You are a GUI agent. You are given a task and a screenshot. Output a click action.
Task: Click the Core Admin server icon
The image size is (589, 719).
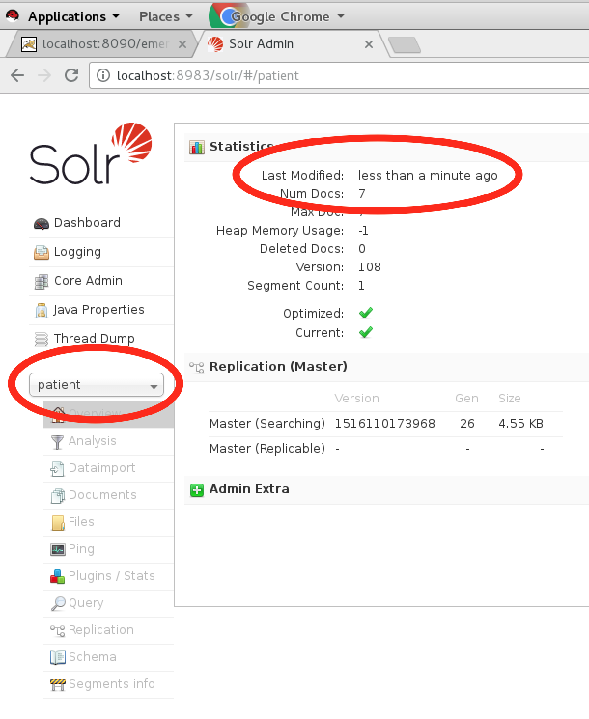point(42,281)
